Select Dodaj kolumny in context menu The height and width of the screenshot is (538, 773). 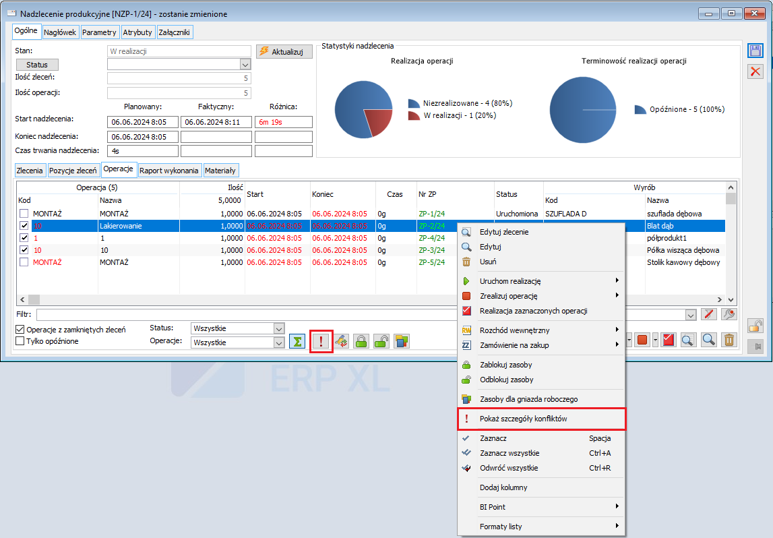[541, 487]
